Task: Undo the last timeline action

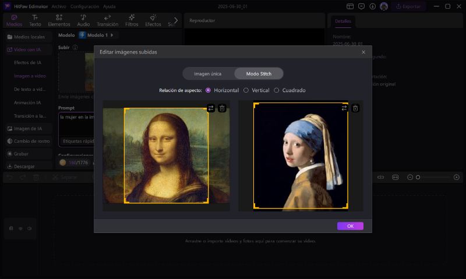Action: pyautogui.click(x=9, y=178)
